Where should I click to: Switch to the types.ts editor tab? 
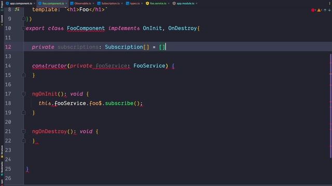(x=135, y=4)
